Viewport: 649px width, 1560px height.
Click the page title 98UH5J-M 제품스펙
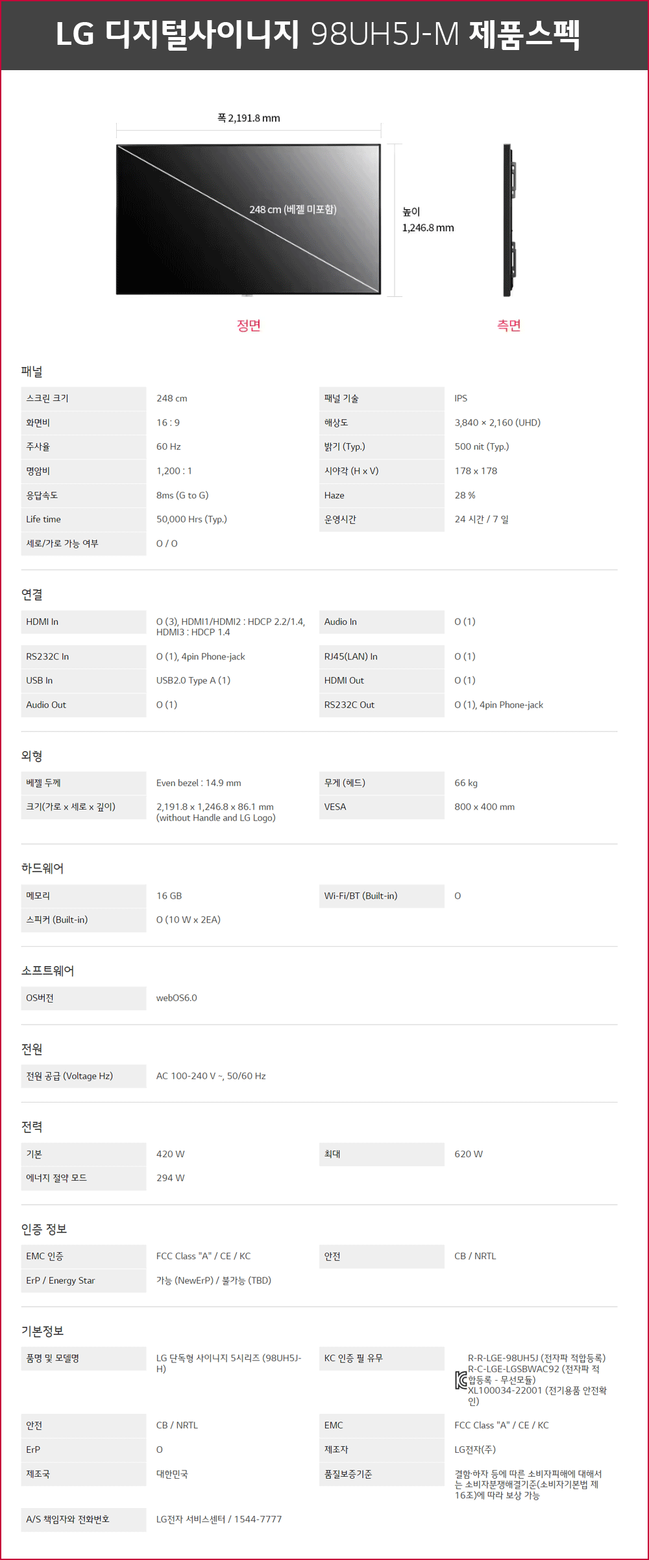[x=317, y=34]
